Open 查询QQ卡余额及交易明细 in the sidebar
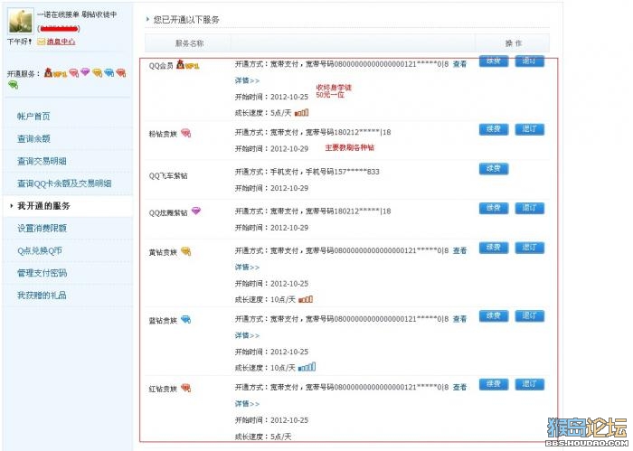Viewport: 633px width, 451px height. pos(64,183)
